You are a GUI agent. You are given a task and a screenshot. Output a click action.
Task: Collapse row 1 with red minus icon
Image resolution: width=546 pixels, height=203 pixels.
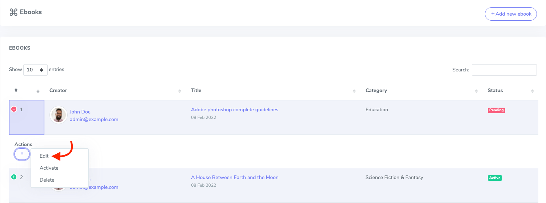coord(14,109)
